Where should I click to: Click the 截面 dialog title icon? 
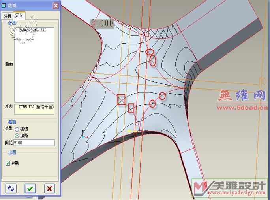4,6
